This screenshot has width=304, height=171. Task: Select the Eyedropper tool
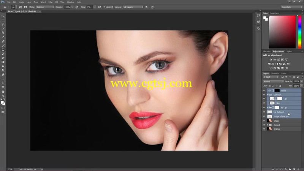pyautogui.click(x=3, y=37)
